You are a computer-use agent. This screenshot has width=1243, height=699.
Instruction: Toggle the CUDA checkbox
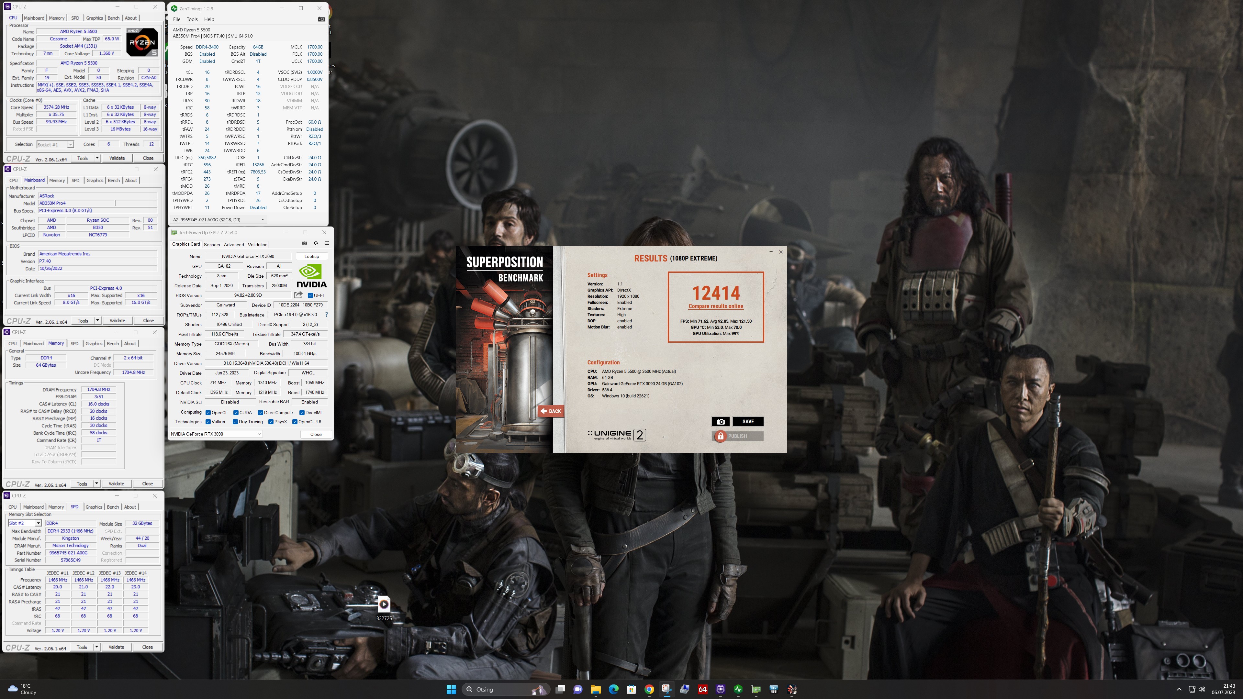pos(236,413)
